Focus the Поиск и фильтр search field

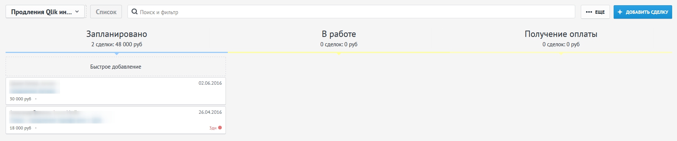pyautogui.click(x=351, y=12)
